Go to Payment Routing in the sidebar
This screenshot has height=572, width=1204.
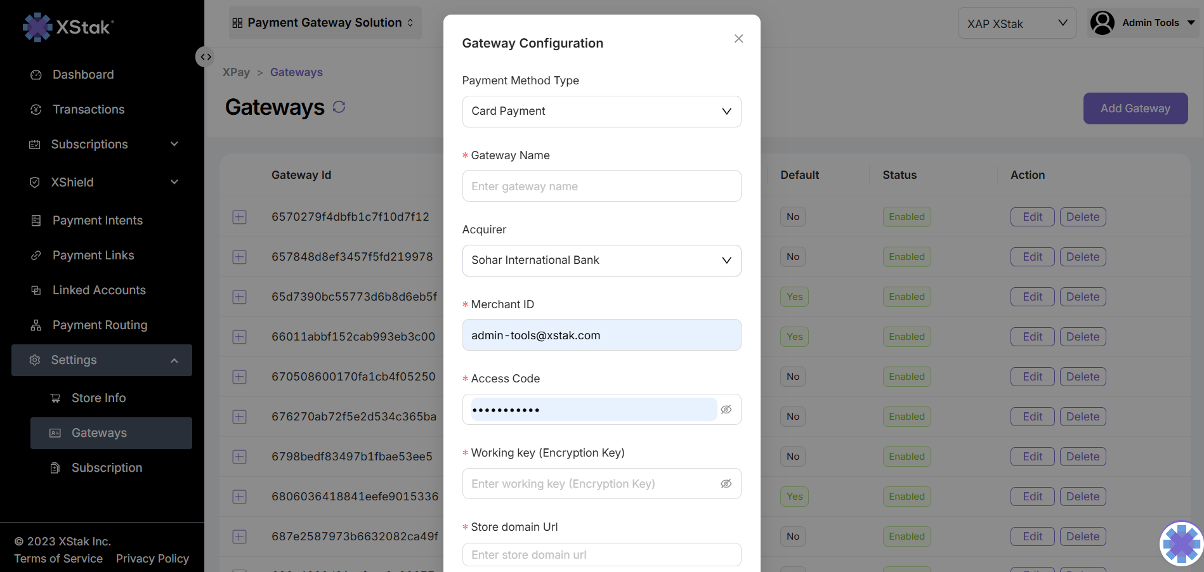click(x=100, y=325)
